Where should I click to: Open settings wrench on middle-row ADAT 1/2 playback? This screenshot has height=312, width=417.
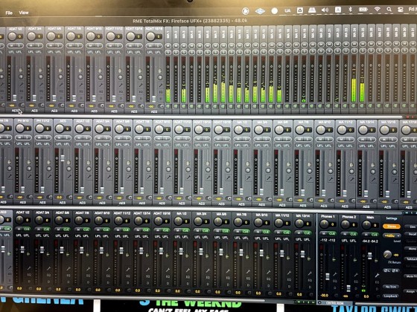coord(89,176)
